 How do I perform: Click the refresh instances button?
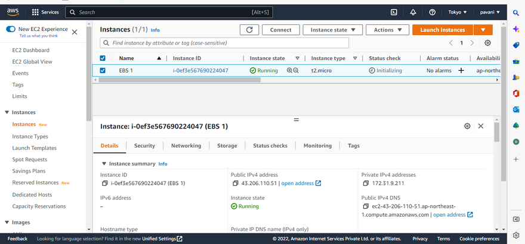(x=249, y=30)
